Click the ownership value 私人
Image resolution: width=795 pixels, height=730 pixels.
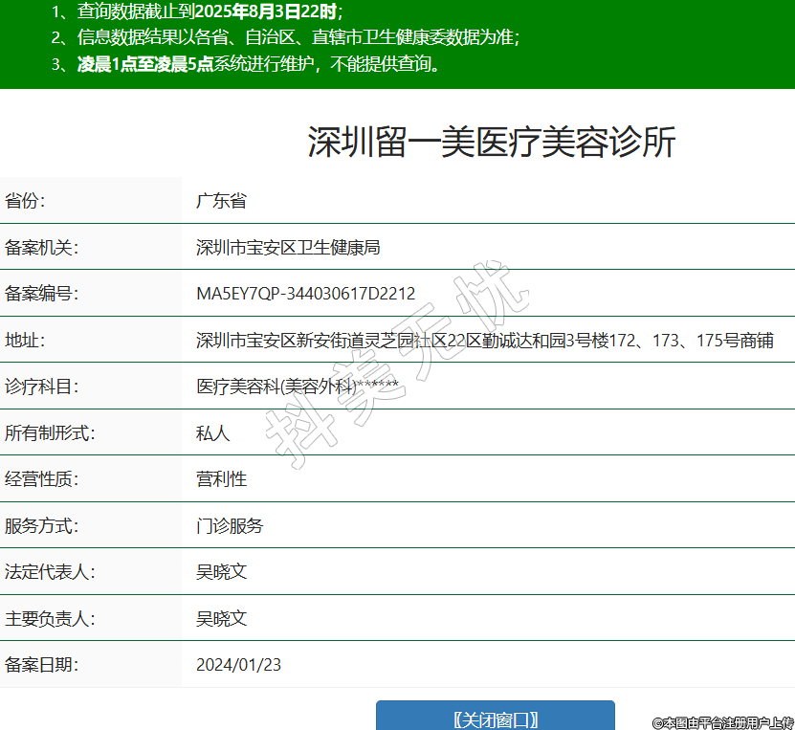click(212, 433)
